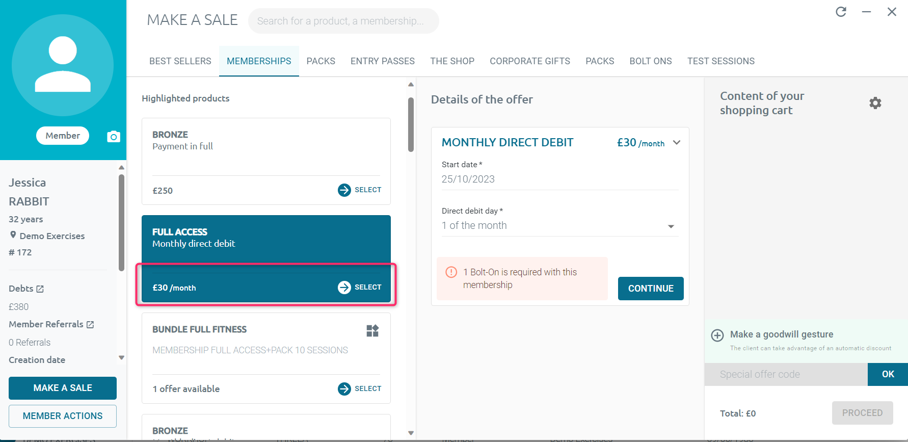
Task: Click member sidebar scroll down arrow
Action: 121,357
